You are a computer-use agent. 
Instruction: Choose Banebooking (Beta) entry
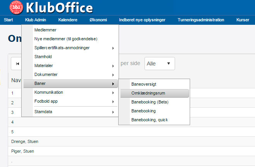(x=155, y=102)
